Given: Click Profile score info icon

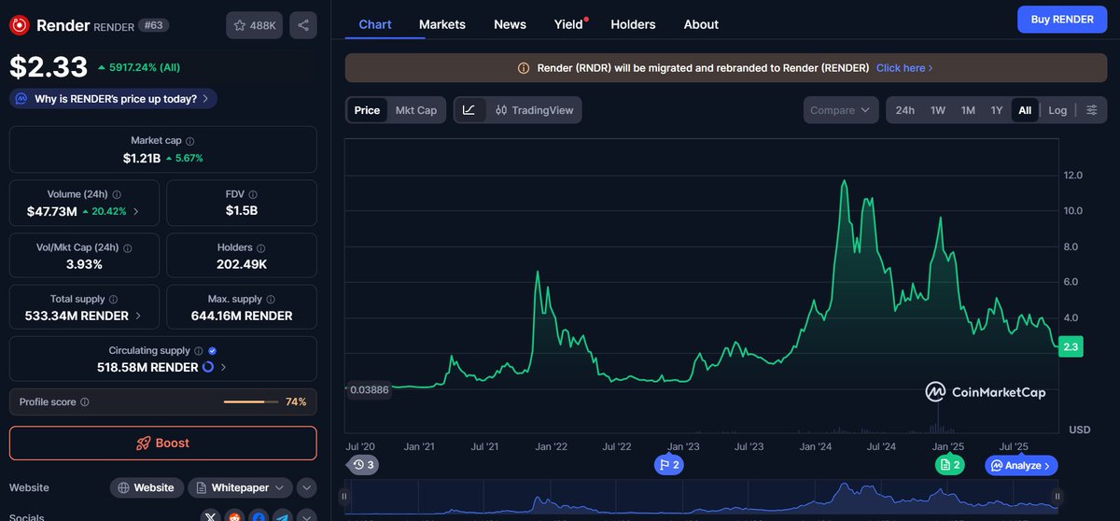Looking at the screenshot, I should point(85,401).
